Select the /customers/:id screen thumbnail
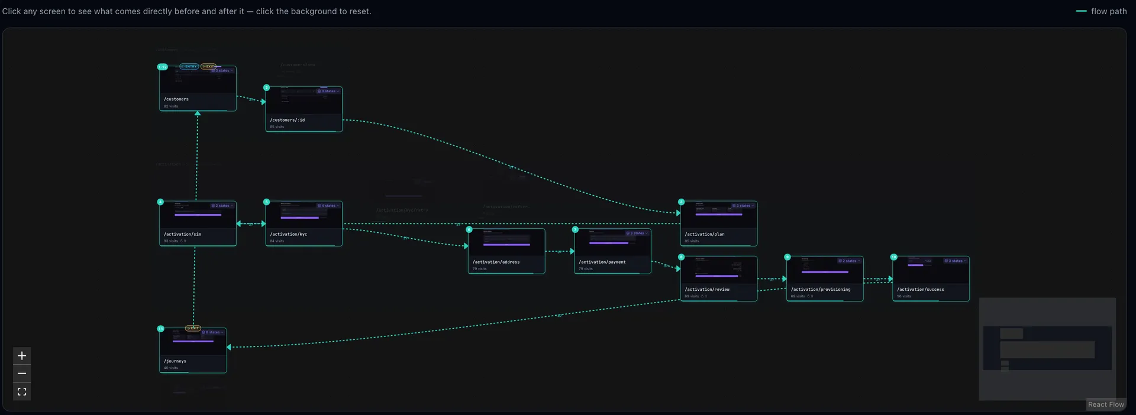Viewport: 1136px width, 415px height. click(304, 100)
